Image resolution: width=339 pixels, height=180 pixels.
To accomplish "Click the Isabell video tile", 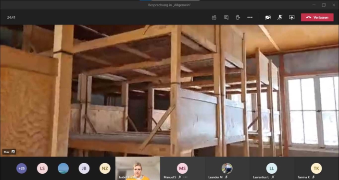I will 138,168.
